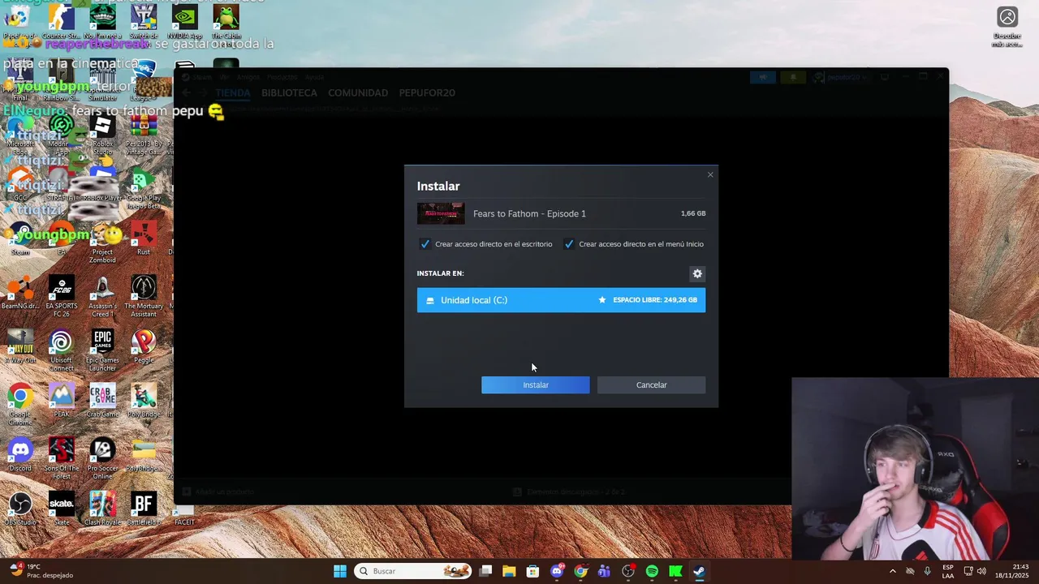Open NVIDIA App desktop icon

(x=184, y=22)
